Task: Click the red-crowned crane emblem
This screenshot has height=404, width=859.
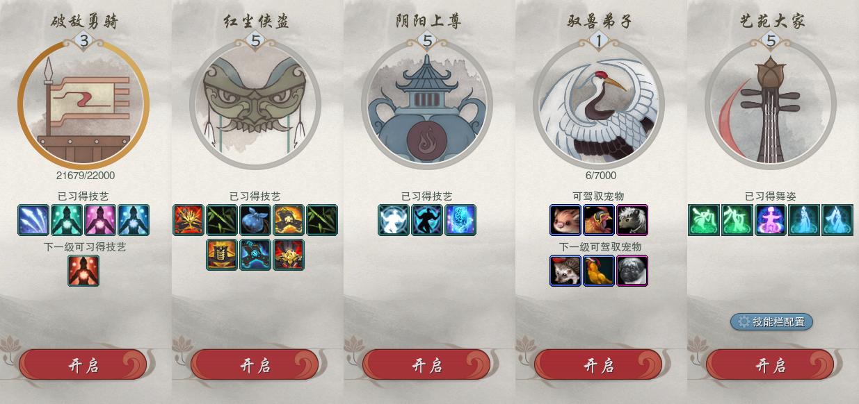Action: click(x=599, y=106)
